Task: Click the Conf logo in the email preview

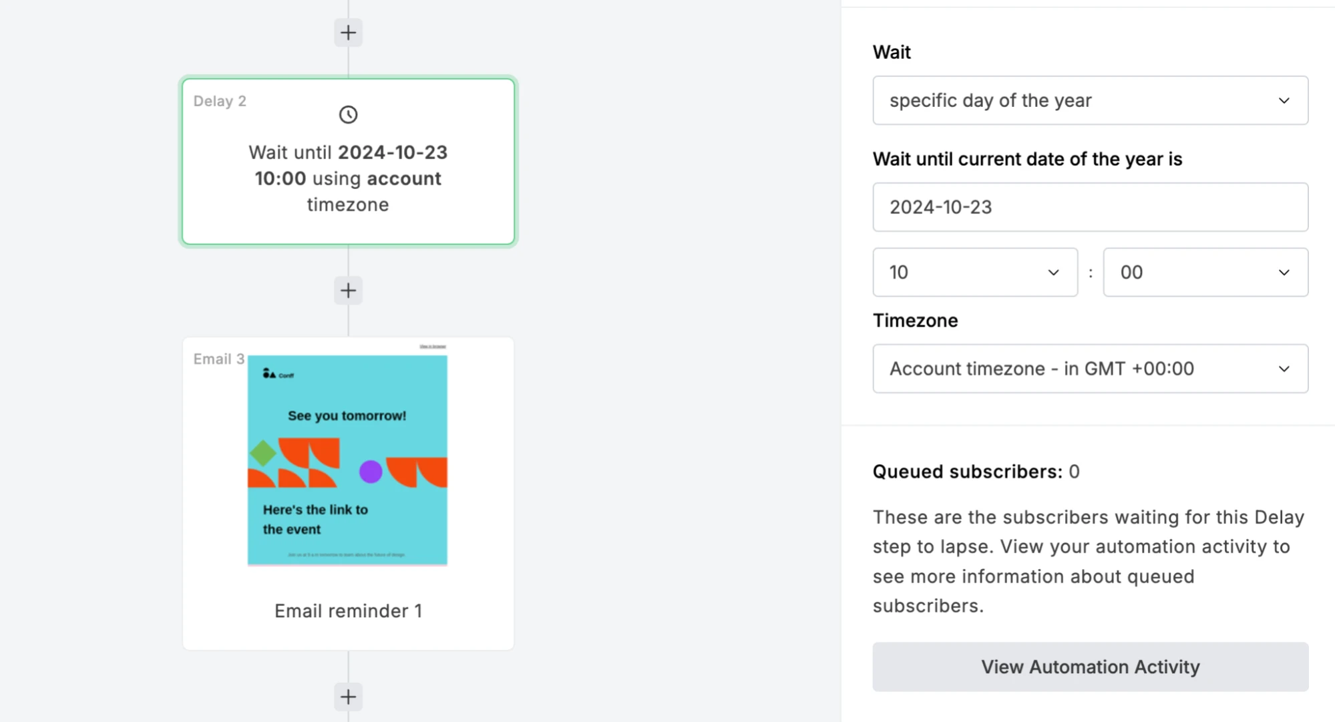Action: [278, 374]
